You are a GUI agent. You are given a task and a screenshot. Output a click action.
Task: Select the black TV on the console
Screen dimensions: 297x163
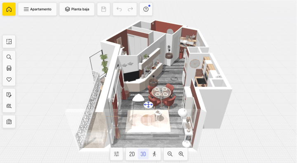click(x=131, y=76)
